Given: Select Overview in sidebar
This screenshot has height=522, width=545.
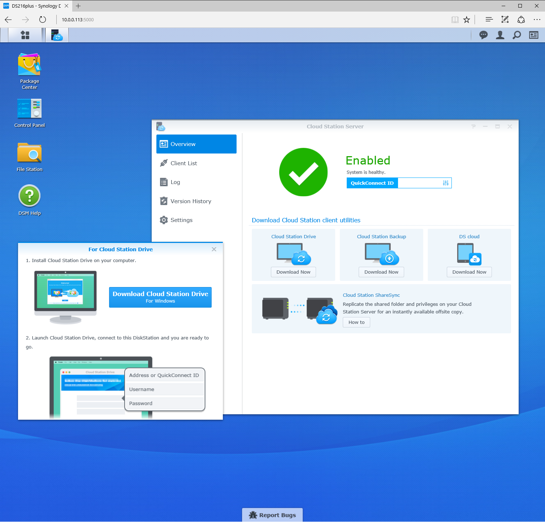Looking at the screenshot, I should point(196,144).
